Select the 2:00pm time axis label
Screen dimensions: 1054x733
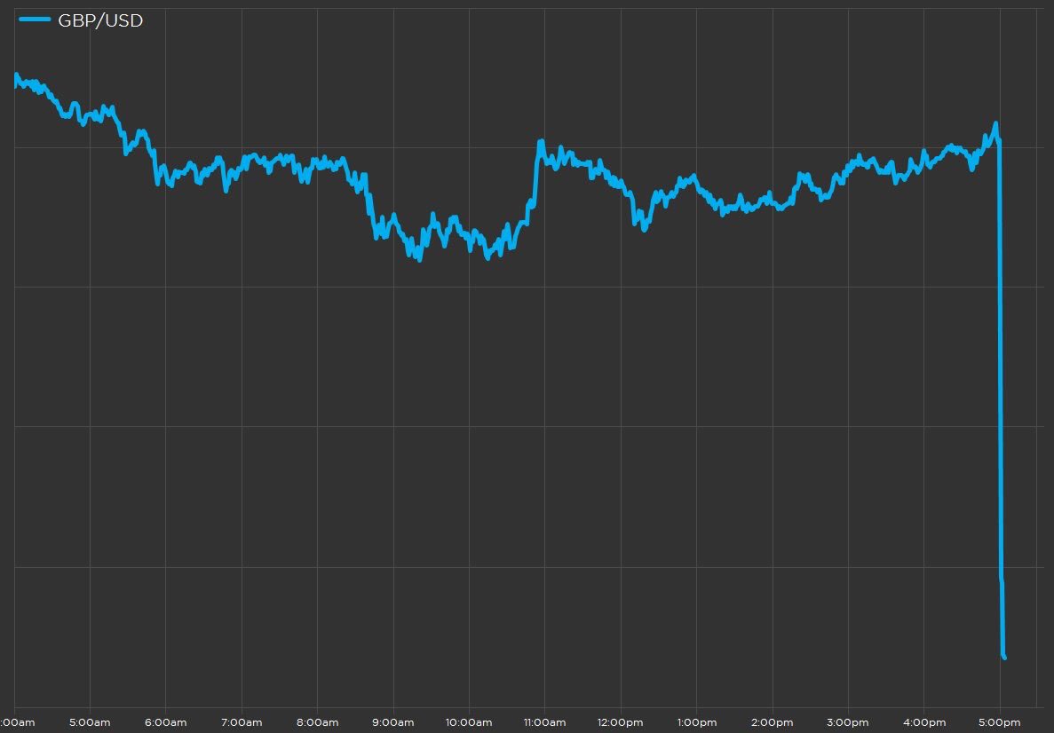pyautogui.click(x=773, y=723)
